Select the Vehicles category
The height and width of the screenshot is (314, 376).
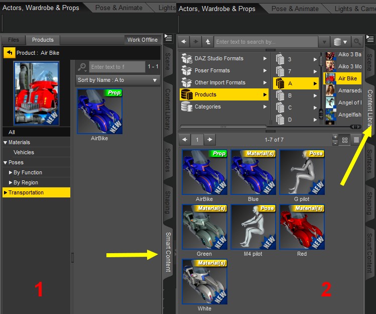(36, 152)
